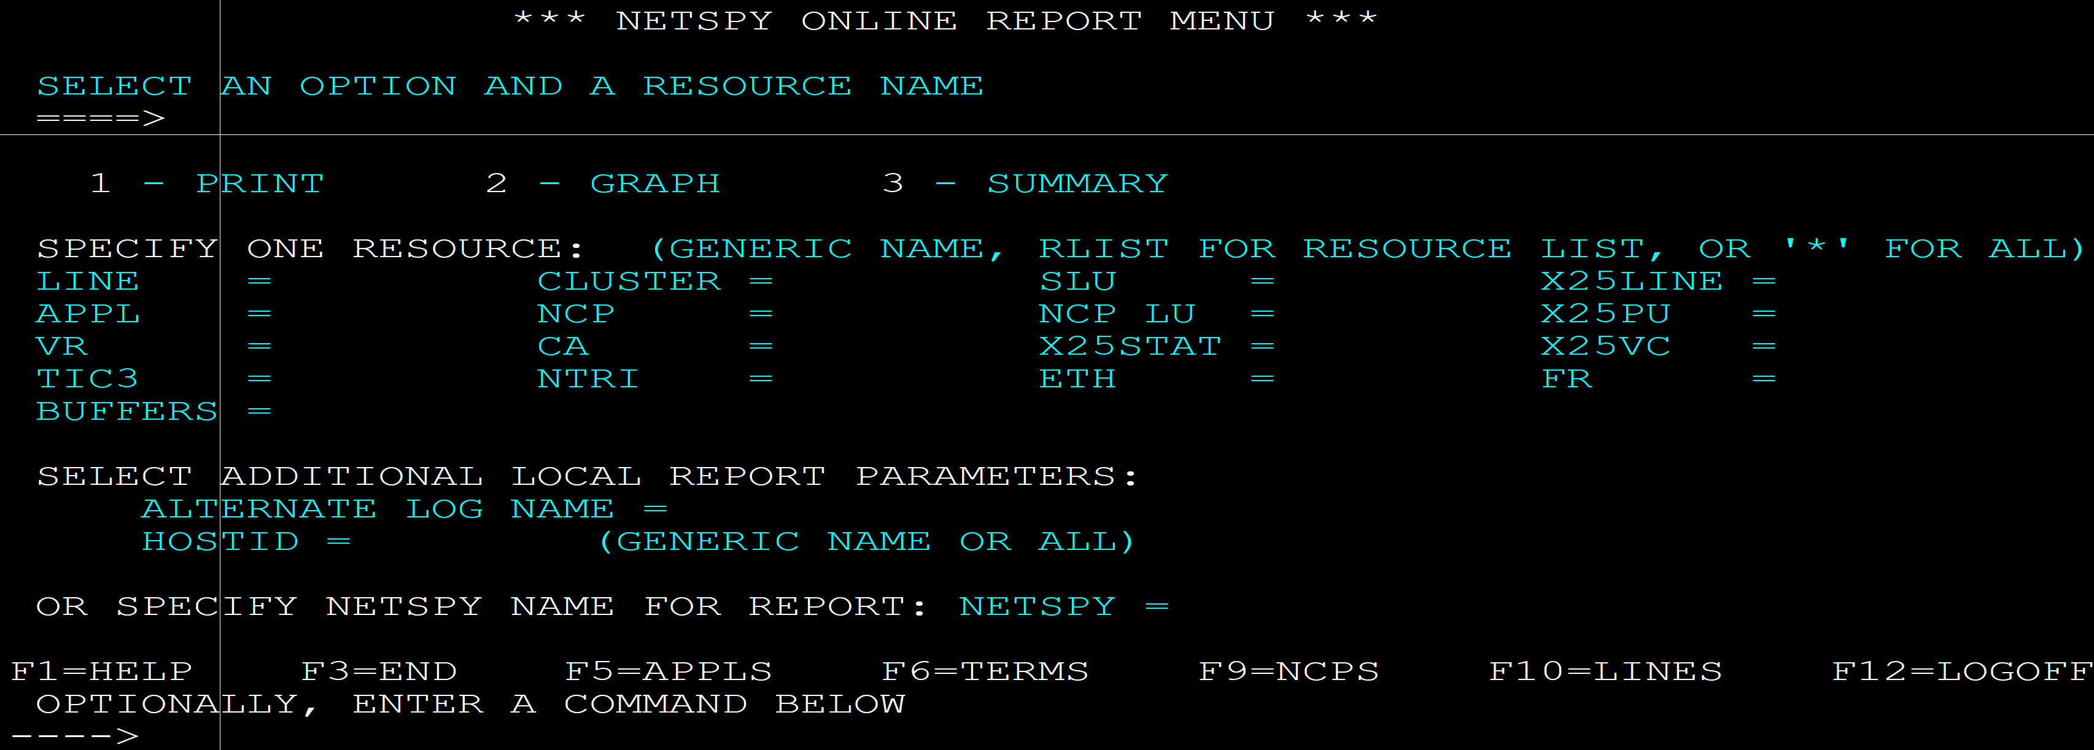The height and width of the screenshot is (750, 2094).
Task: Click the top ====> option prompt
Action: pos(101,118)
